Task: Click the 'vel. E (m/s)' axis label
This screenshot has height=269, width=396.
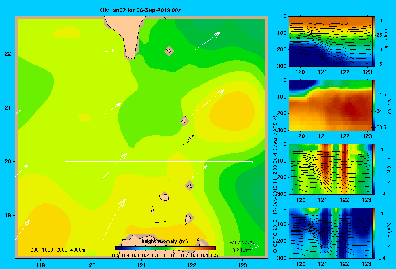Action: [389, 235]
